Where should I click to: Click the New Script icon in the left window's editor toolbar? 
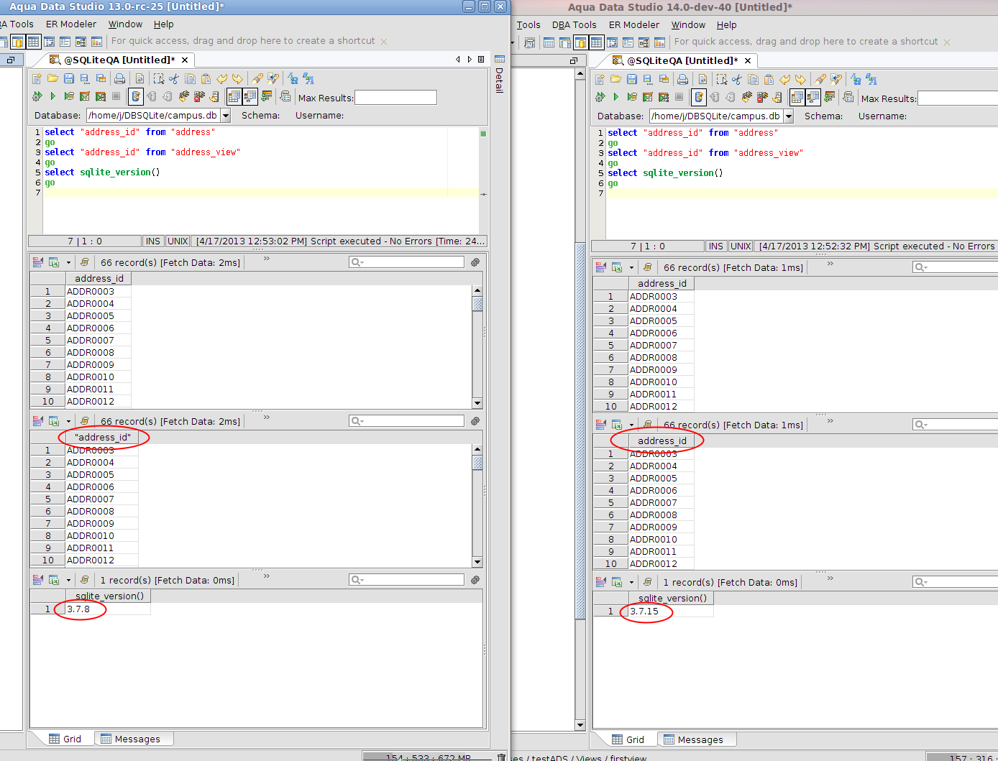pos(37,78)
